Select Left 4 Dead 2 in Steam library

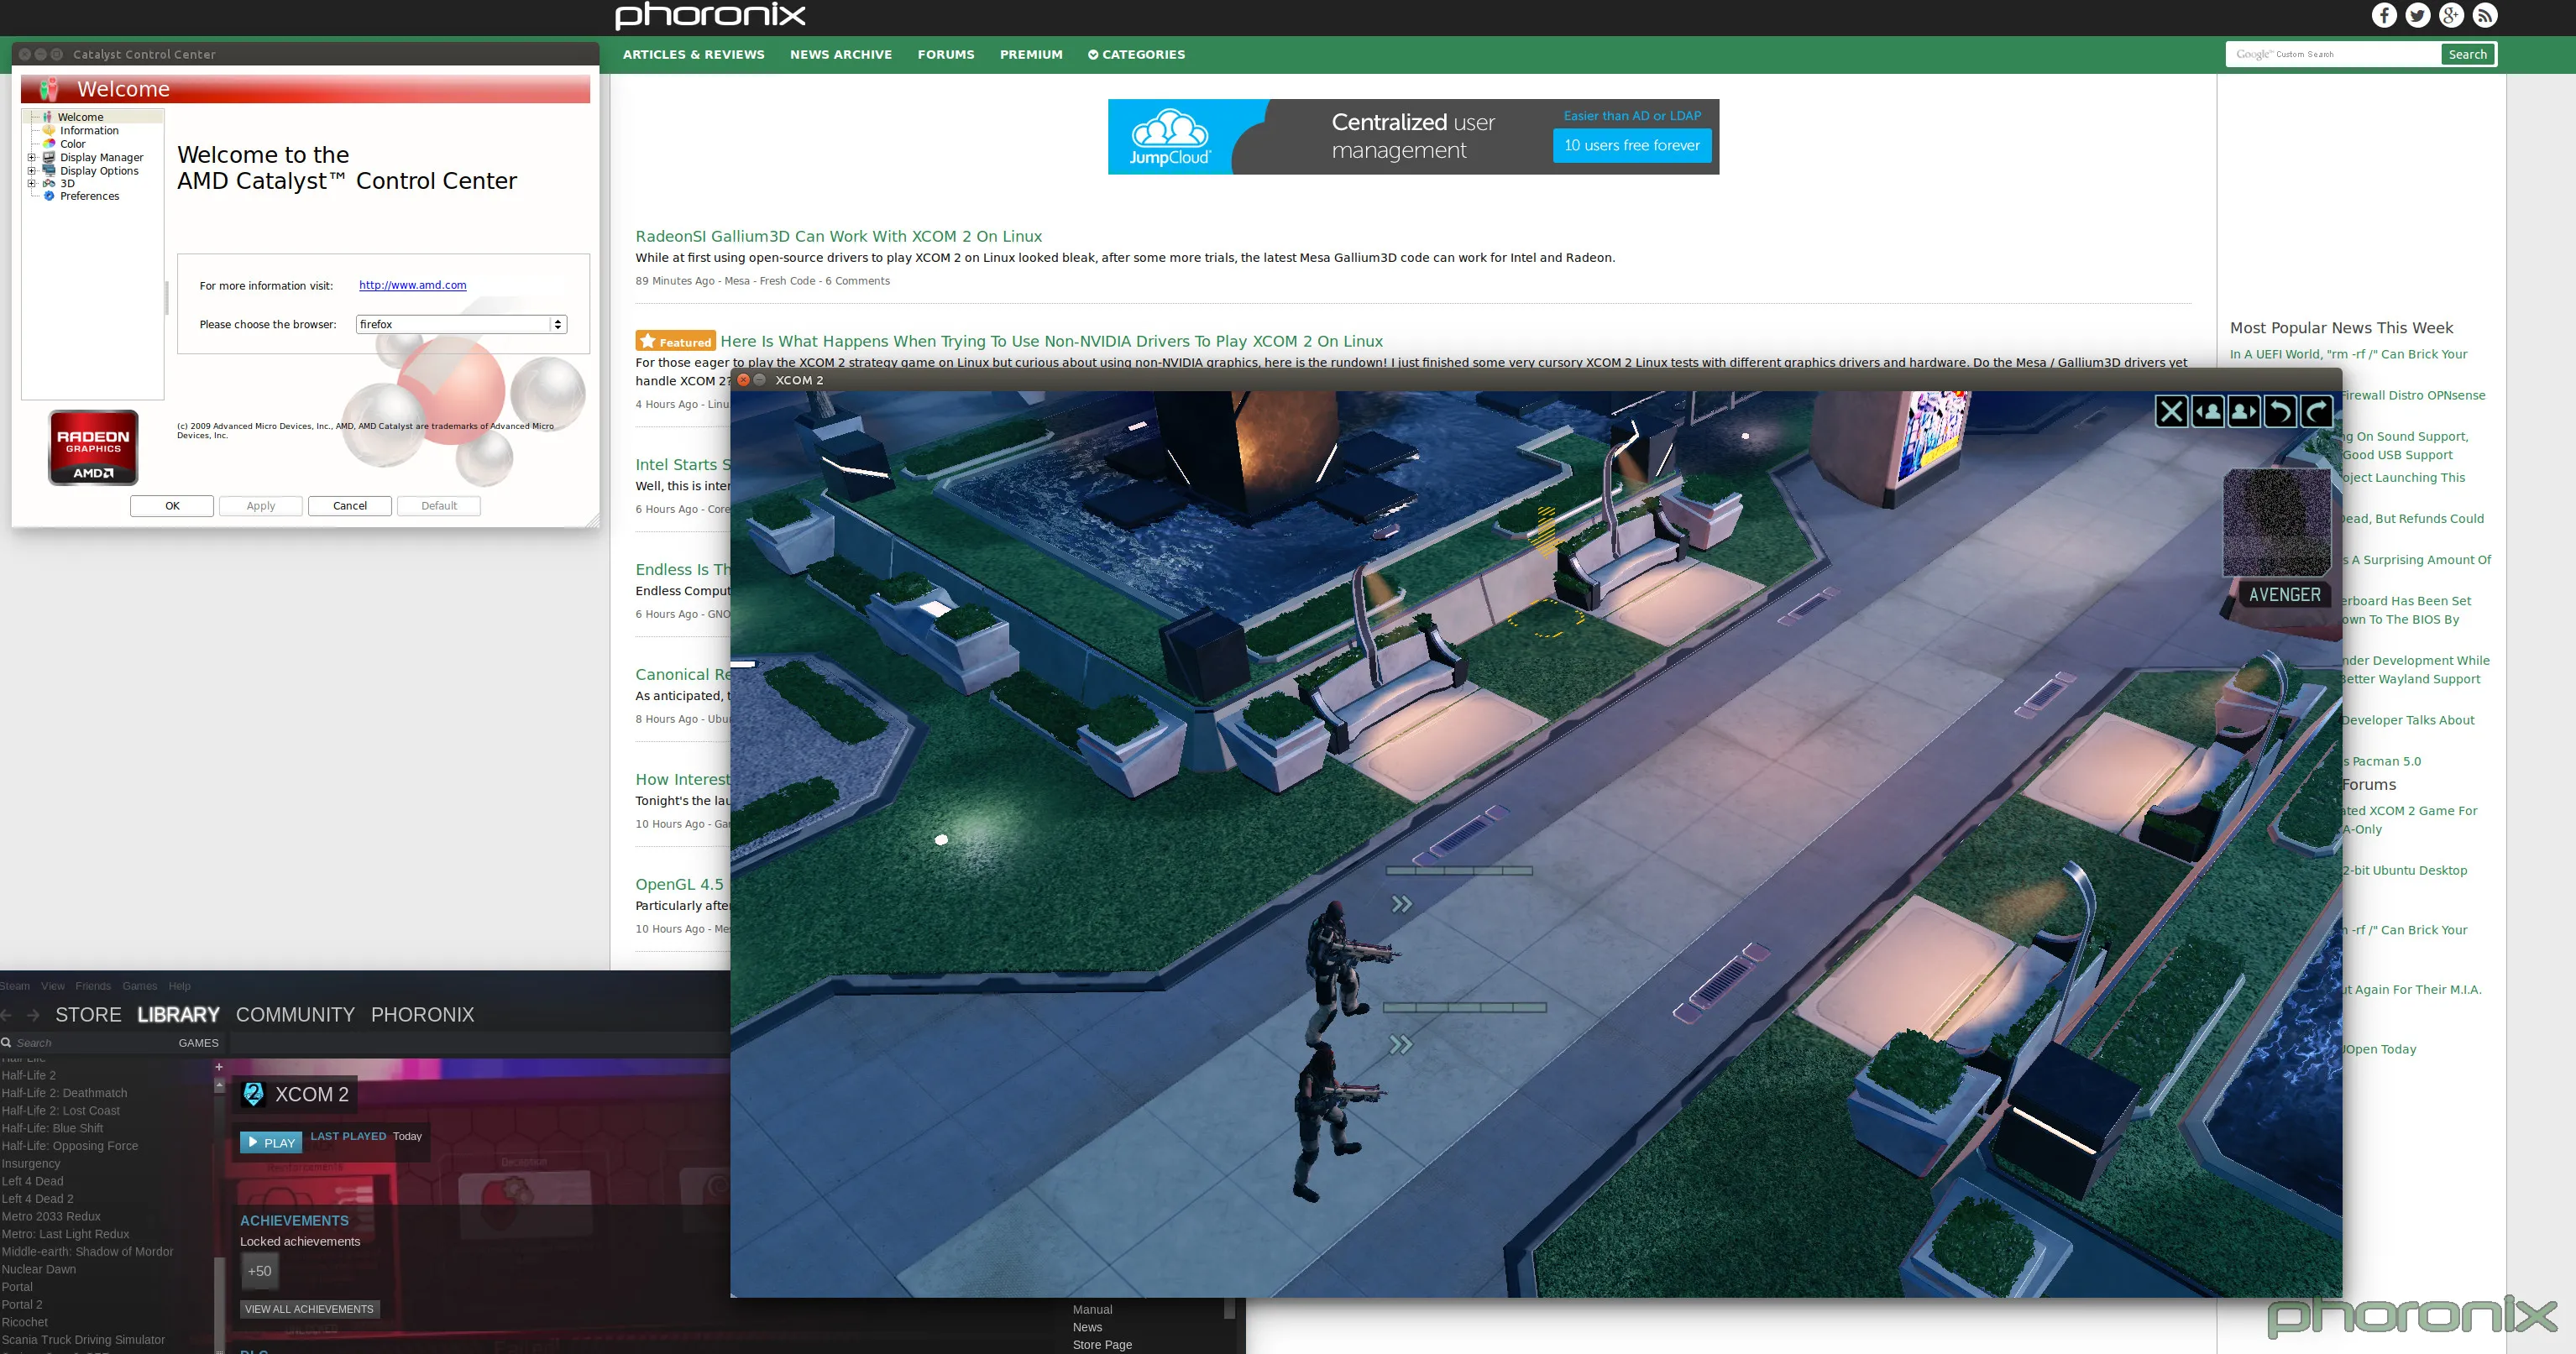coord(38,1199)
